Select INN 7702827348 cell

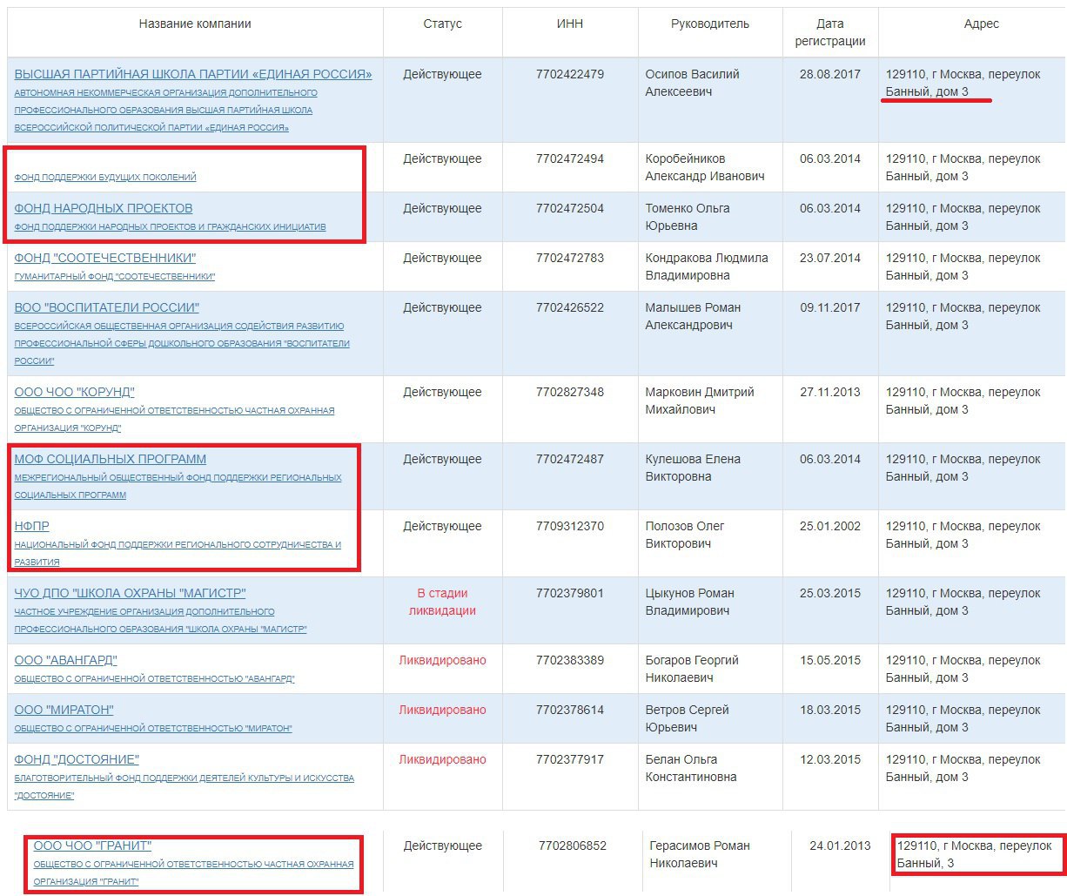[570, 392]
